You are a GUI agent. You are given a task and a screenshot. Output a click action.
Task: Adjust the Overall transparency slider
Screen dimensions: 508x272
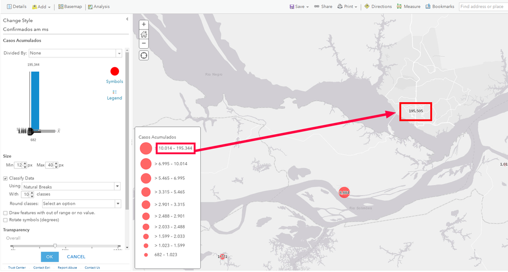(55, 246)
